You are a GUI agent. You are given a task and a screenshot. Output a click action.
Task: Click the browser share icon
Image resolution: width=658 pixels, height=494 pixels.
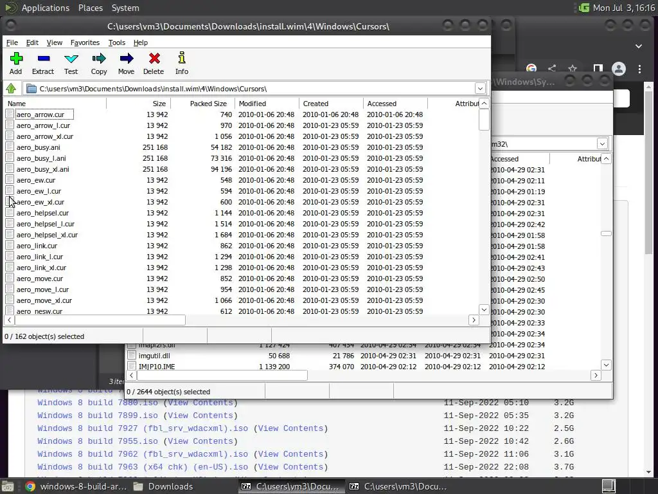(552, 68)
